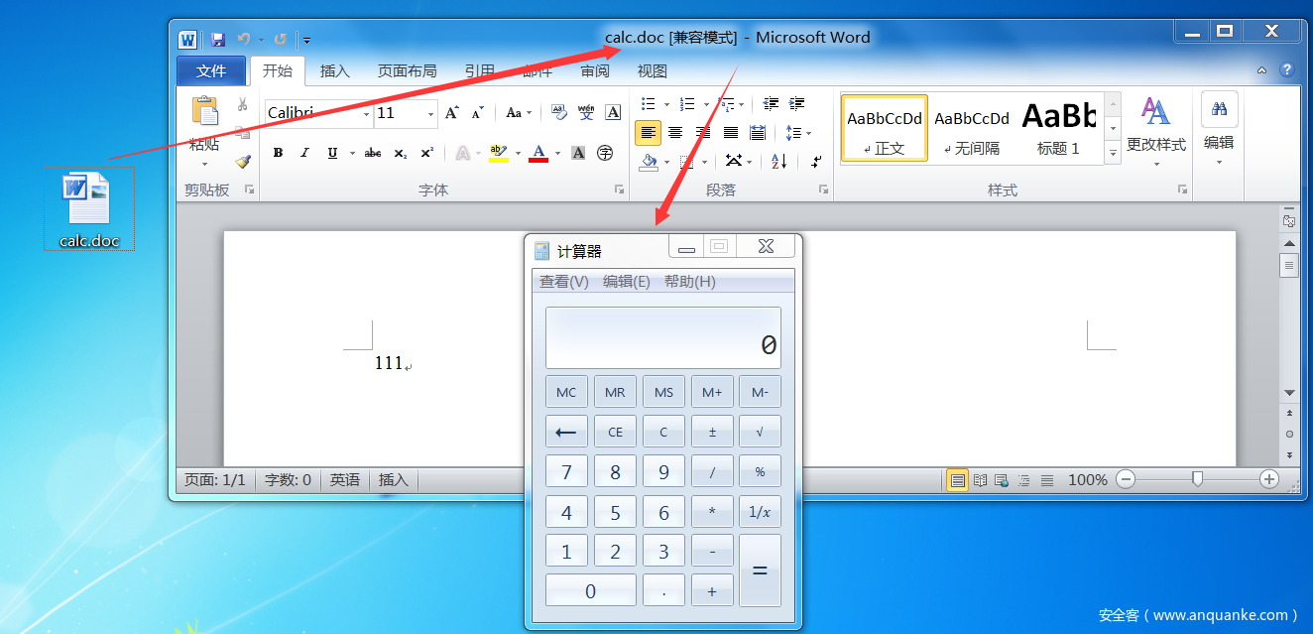Viewport: 1313px width, 634px height.
Task: Open Calculator 帮助(H) menu
Action: pyautogui.click(x=689, y=282)
